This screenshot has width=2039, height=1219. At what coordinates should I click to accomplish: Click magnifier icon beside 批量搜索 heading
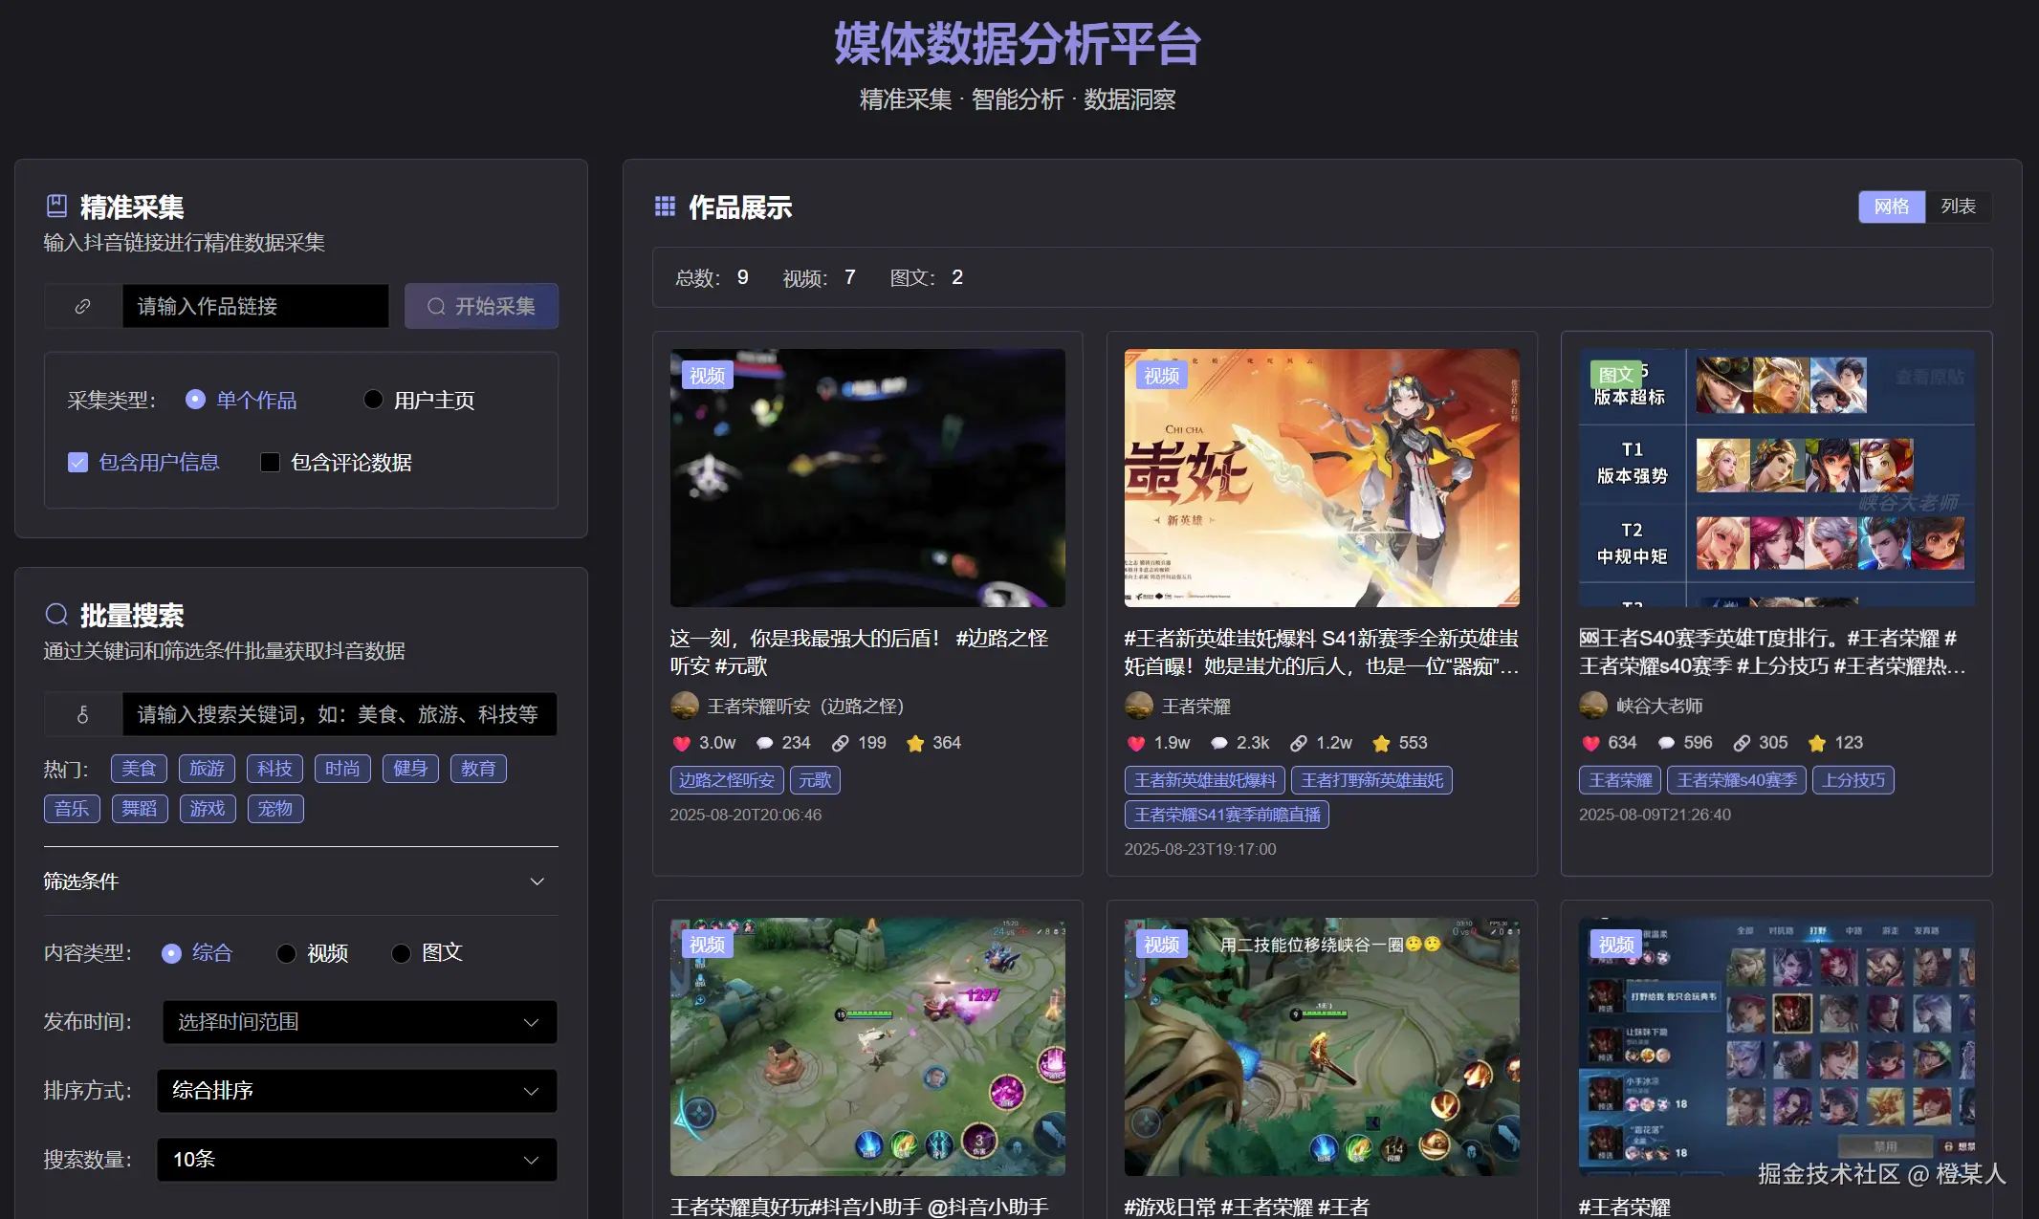coord(57,614)
